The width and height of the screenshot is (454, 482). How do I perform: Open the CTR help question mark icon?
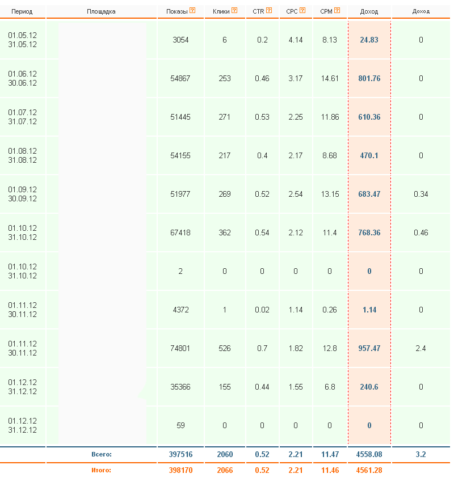coord(269,10)
